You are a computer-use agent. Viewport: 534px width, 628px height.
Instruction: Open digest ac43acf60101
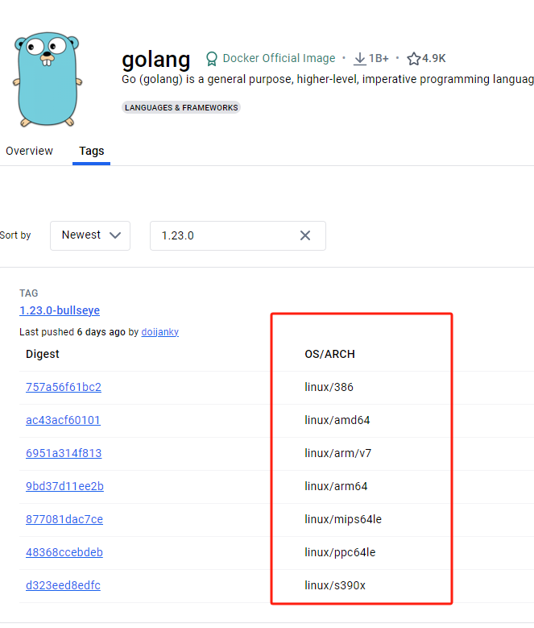[63, 420]
